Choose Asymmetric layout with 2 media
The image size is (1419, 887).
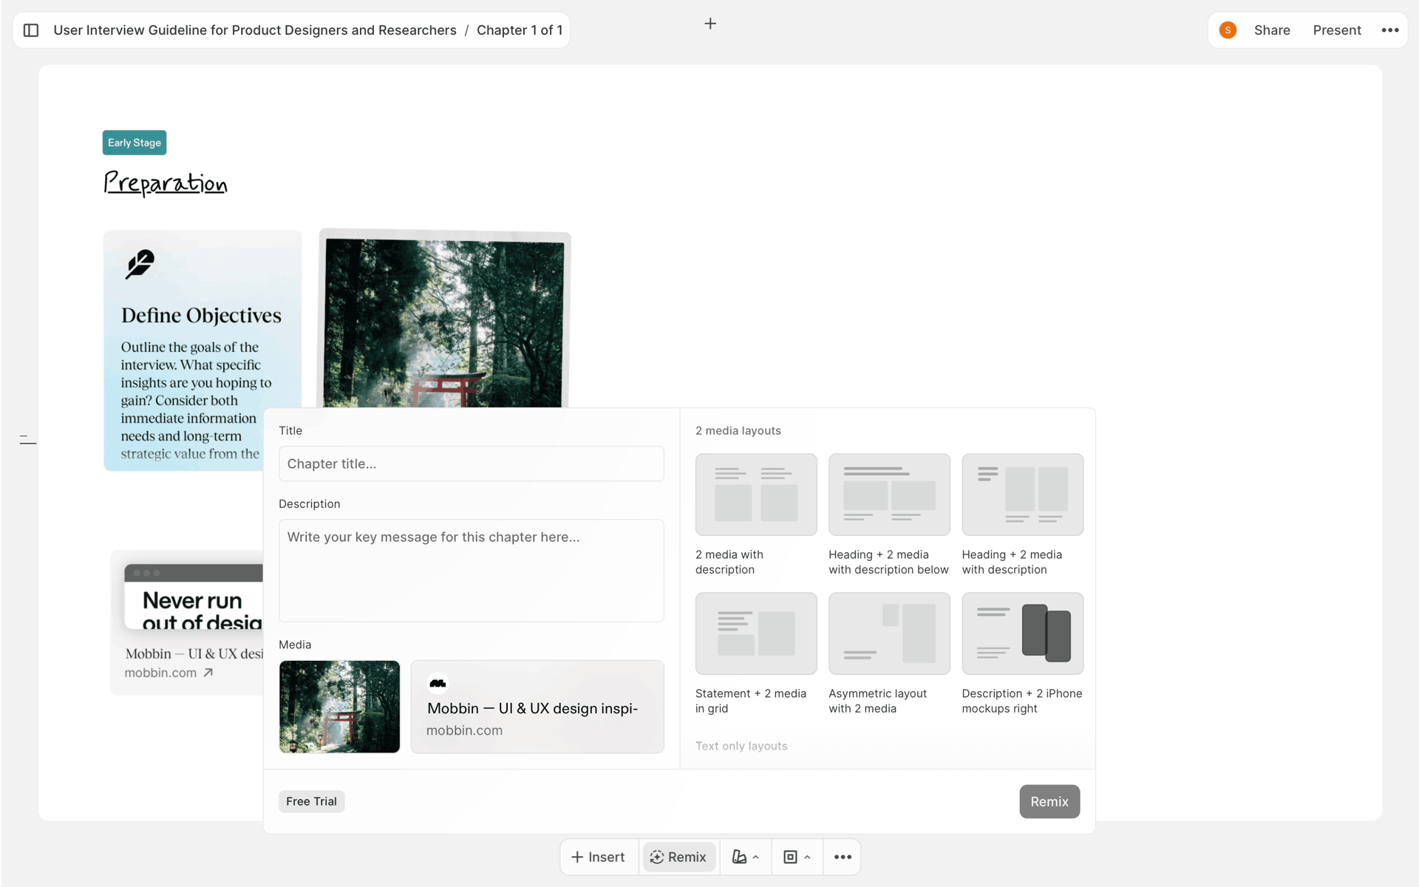pyautogui.click(x=889, y=633)
